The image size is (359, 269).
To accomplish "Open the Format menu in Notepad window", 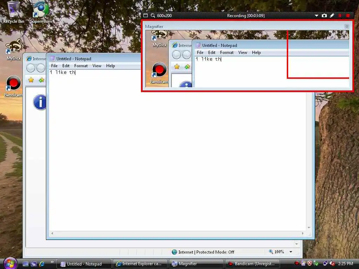I will point(81,66).
